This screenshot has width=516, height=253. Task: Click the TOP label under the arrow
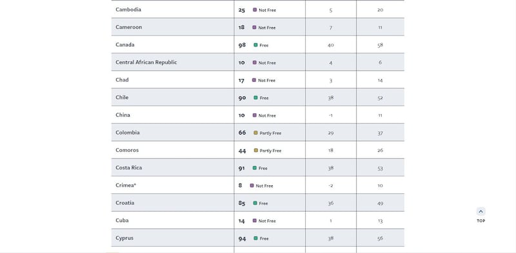click(x=481, y=221)
